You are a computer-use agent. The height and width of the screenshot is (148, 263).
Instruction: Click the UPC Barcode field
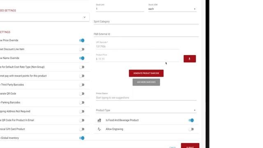137,46
